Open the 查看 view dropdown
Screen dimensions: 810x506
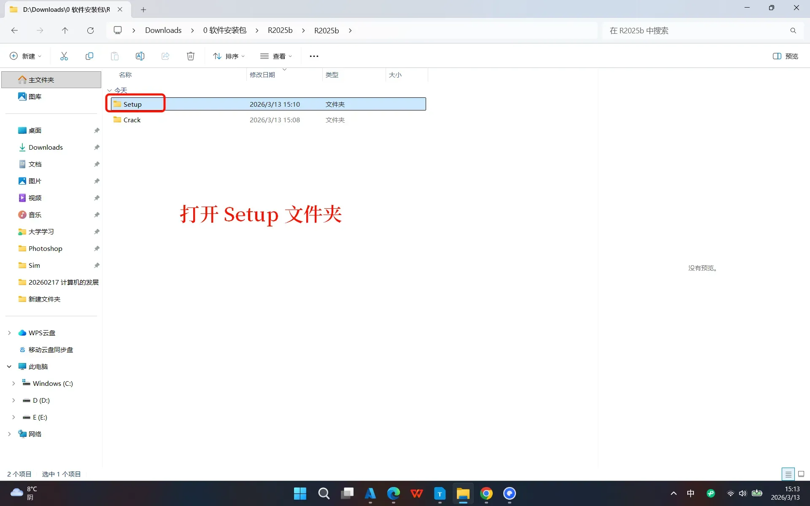(x=276, y=56)
